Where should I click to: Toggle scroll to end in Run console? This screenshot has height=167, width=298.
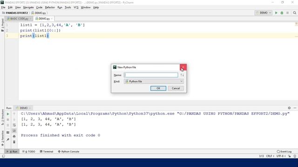click(14, 131)
